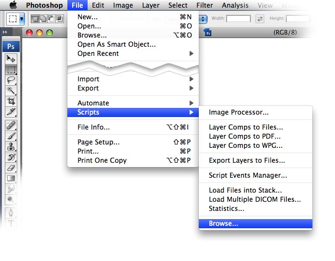The width and height of the screenshot is (335, 261).
Task: Select the Gradient tool
Action: 11,178
